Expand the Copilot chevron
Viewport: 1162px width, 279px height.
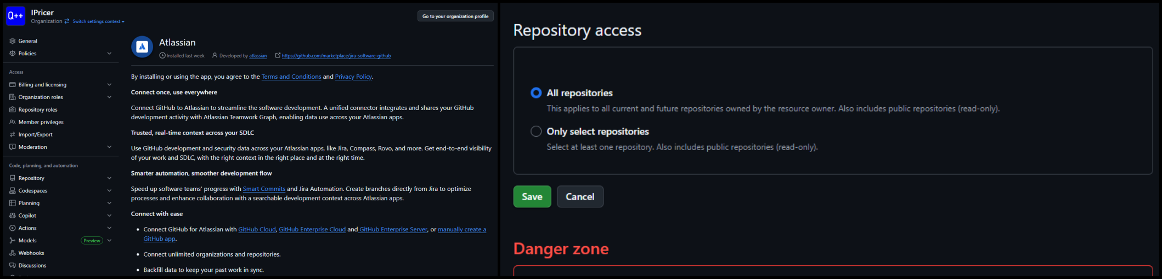point(109,216)
